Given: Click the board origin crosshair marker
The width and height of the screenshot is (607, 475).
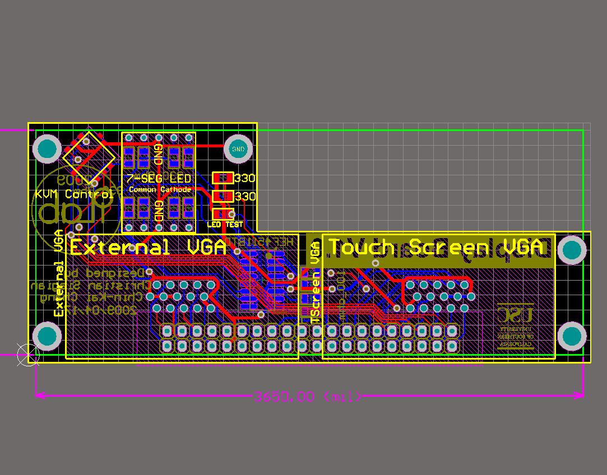Looking at the screenshot, I should tap(28, 355).
